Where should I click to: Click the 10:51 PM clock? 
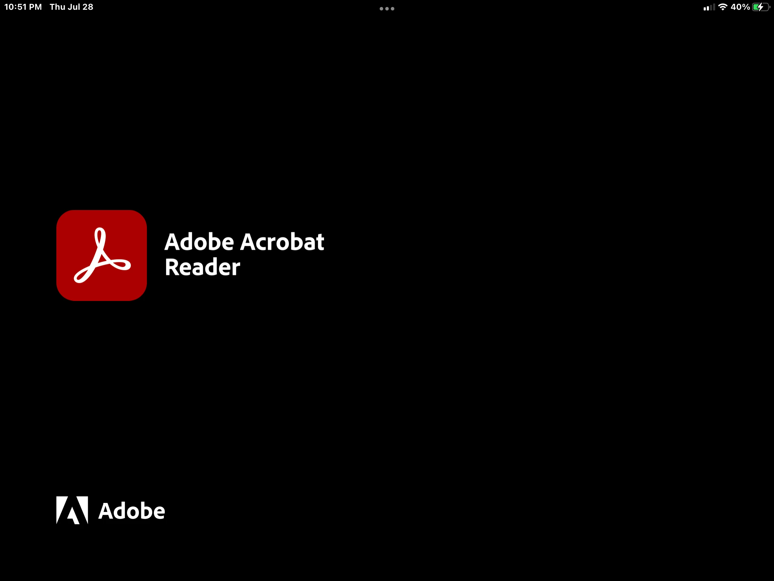tap(23, 7)
